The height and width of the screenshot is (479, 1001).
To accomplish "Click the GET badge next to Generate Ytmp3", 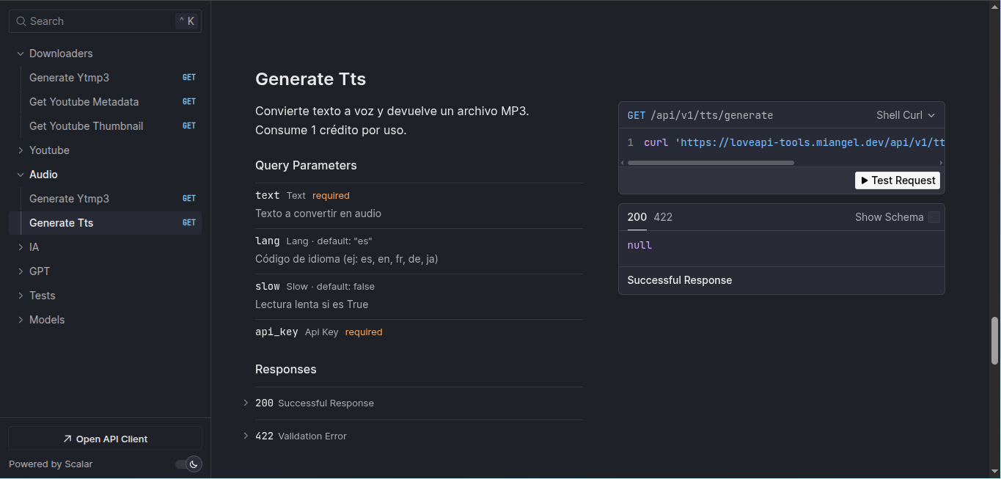I will pos(189,77).
